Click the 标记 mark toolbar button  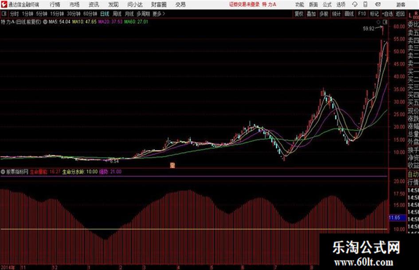coord(374,14)
